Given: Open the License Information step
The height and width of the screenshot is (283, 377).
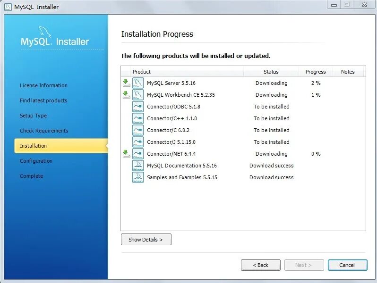Looking at the screenshot, I should (43, 85).
